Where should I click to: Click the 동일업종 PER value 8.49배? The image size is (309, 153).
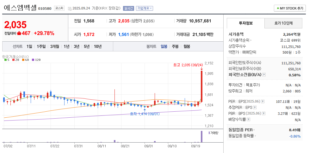point(295,130)
